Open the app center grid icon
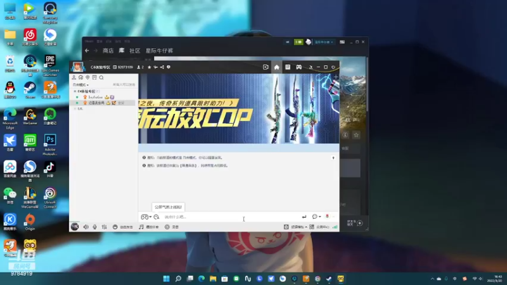The width and height of the screenshot is (507, 285). [x=312, y=227]
